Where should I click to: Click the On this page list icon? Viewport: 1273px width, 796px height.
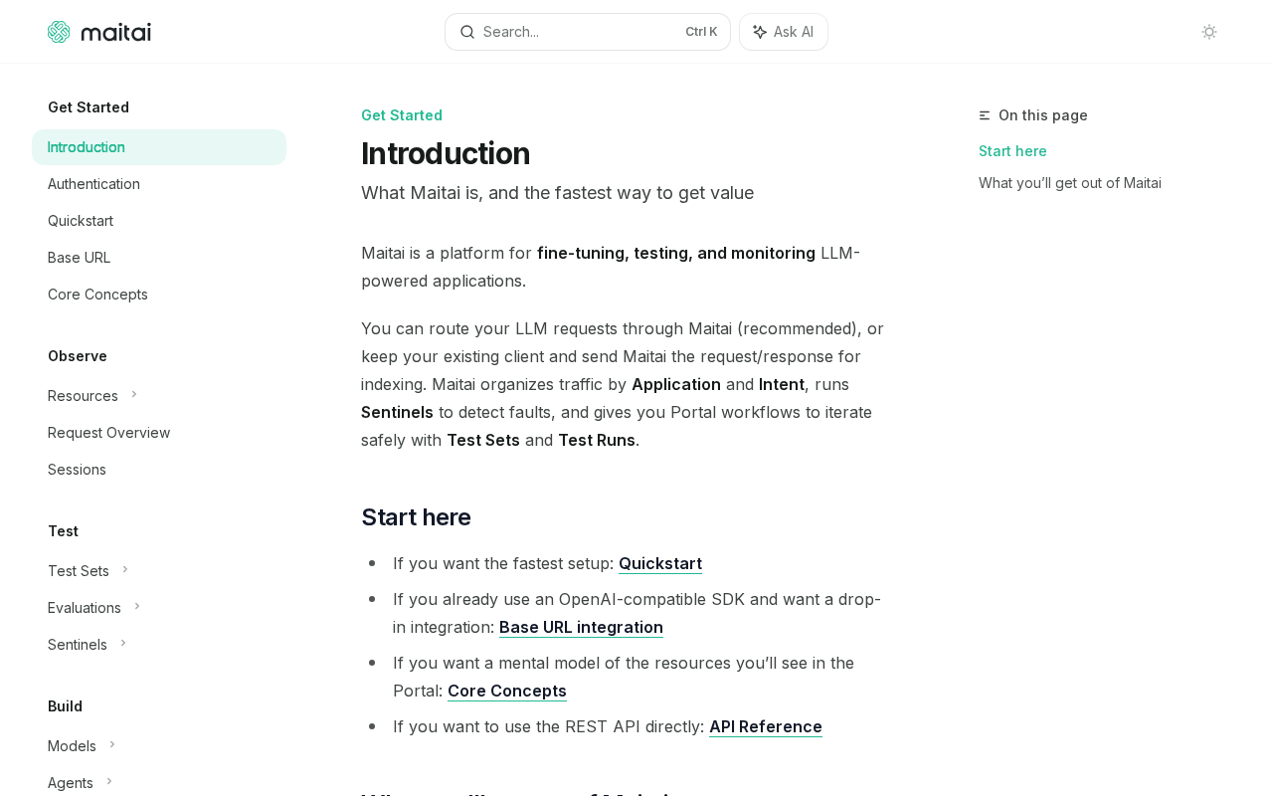985,115
